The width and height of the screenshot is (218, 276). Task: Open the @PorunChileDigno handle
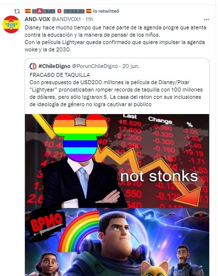(x=95, y=66)
